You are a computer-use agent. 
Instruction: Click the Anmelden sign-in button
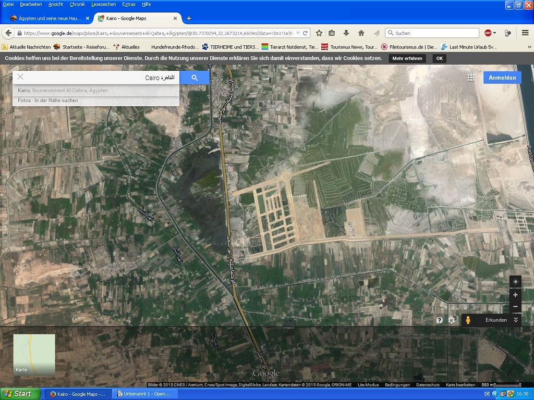point(502,78)
